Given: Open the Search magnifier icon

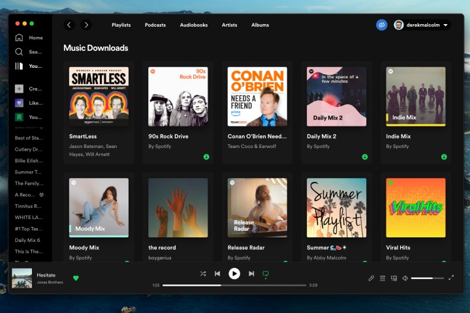Looking at the screenshot, I should [19, 52].
